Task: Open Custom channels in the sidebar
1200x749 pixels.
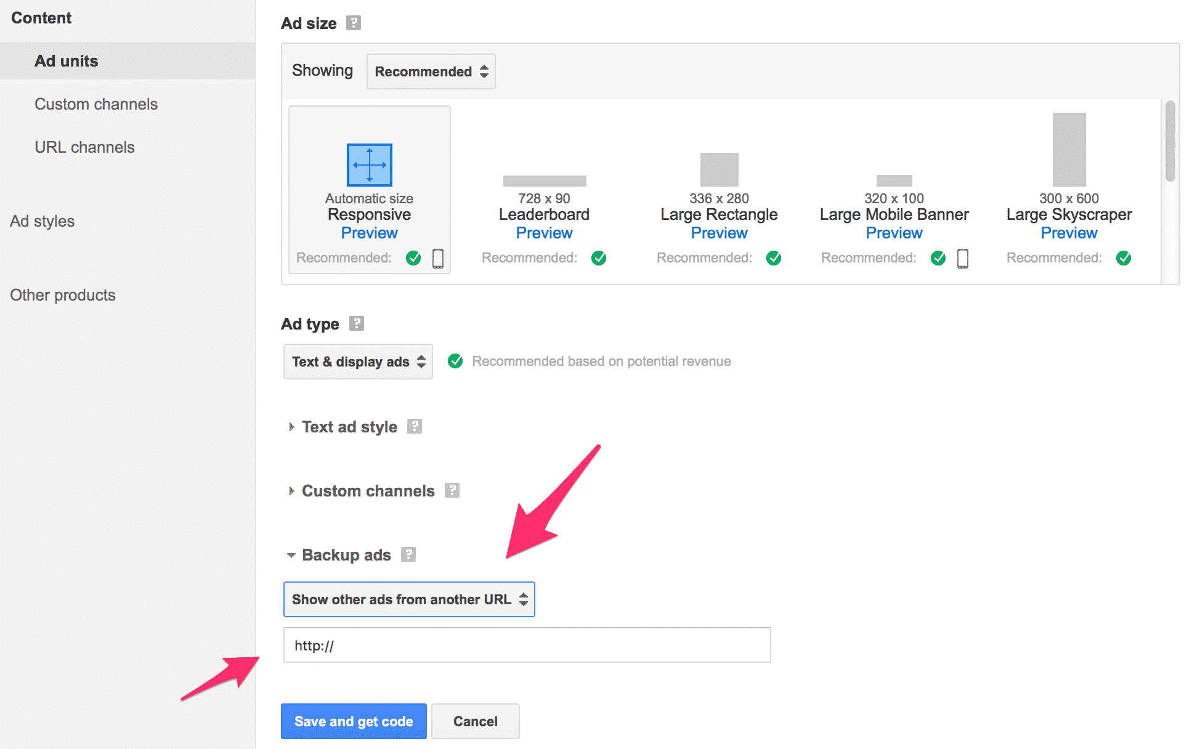Action: pyautogui.click(x=96, y=104)
